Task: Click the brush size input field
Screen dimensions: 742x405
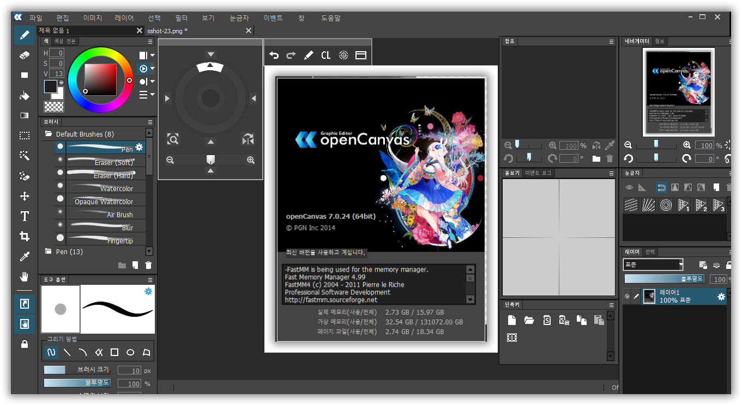Action: click(130, 370)
